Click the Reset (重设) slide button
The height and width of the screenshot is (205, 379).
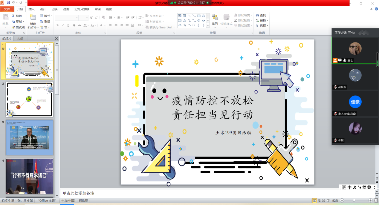coord(45,22)
